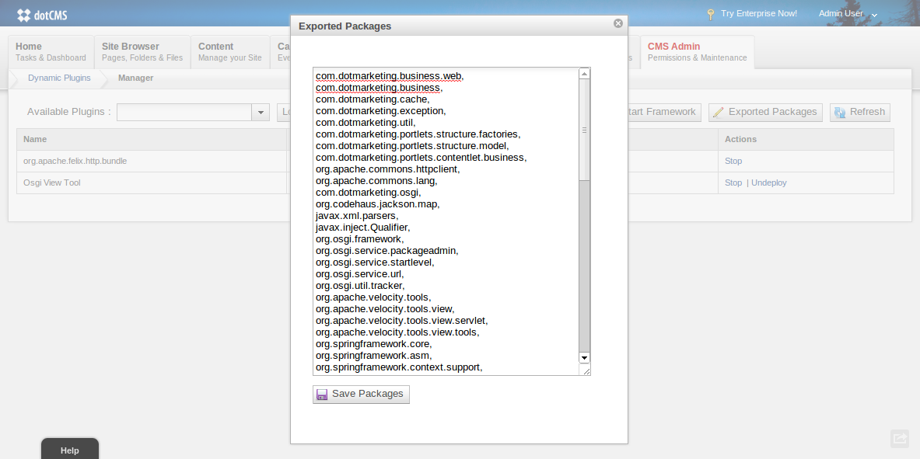Click Undeploy for Osgi View Tool
The height and width of the screenshot is (459, 920).
coord(769,183)
